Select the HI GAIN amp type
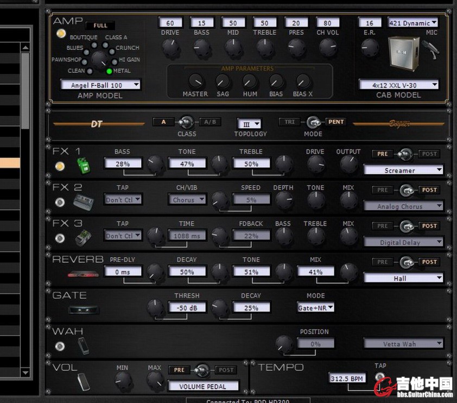 (x=115, y=61)
